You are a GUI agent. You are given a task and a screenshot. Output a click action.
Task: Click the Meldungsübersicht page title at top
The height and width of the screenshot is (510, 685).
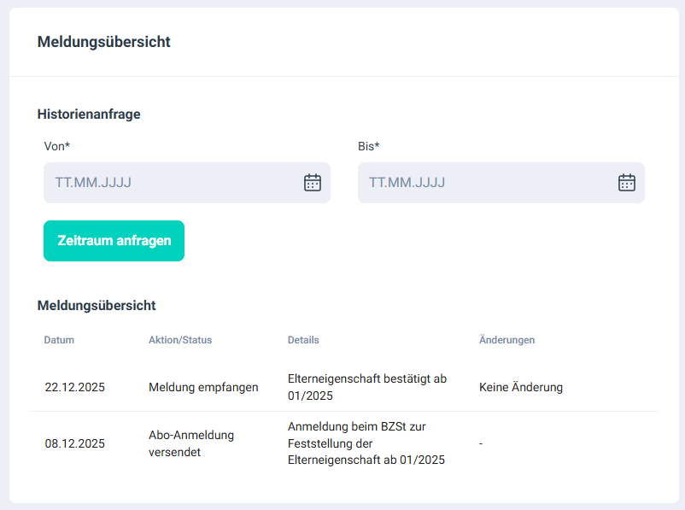pyautogui.click(x=104, y=42)
